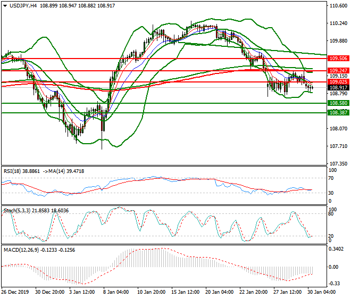Screen dimensions: 351x298
Task: Click the 30 Dec 20:00 time label
Action: [x=49, y=292]
